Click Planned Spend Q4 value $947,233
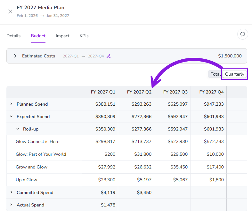 pos(214,104)
